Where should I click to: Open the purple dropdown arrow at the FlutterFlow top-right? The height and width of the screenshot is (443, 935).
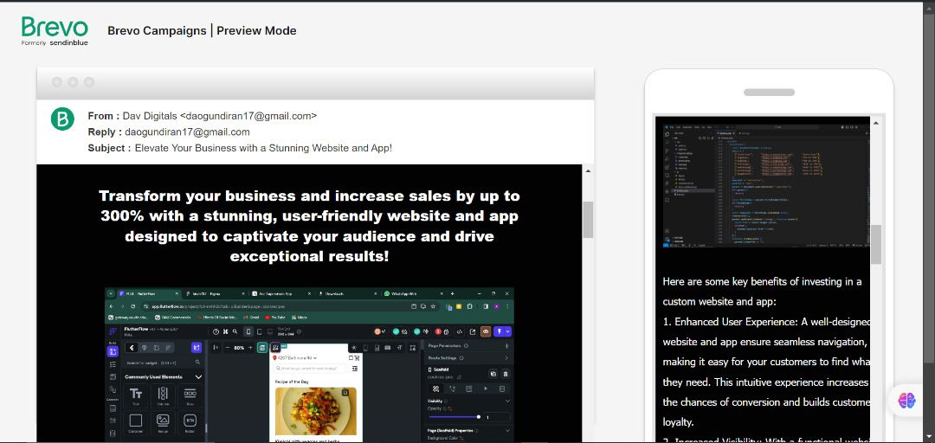click(x=507, y=331)
